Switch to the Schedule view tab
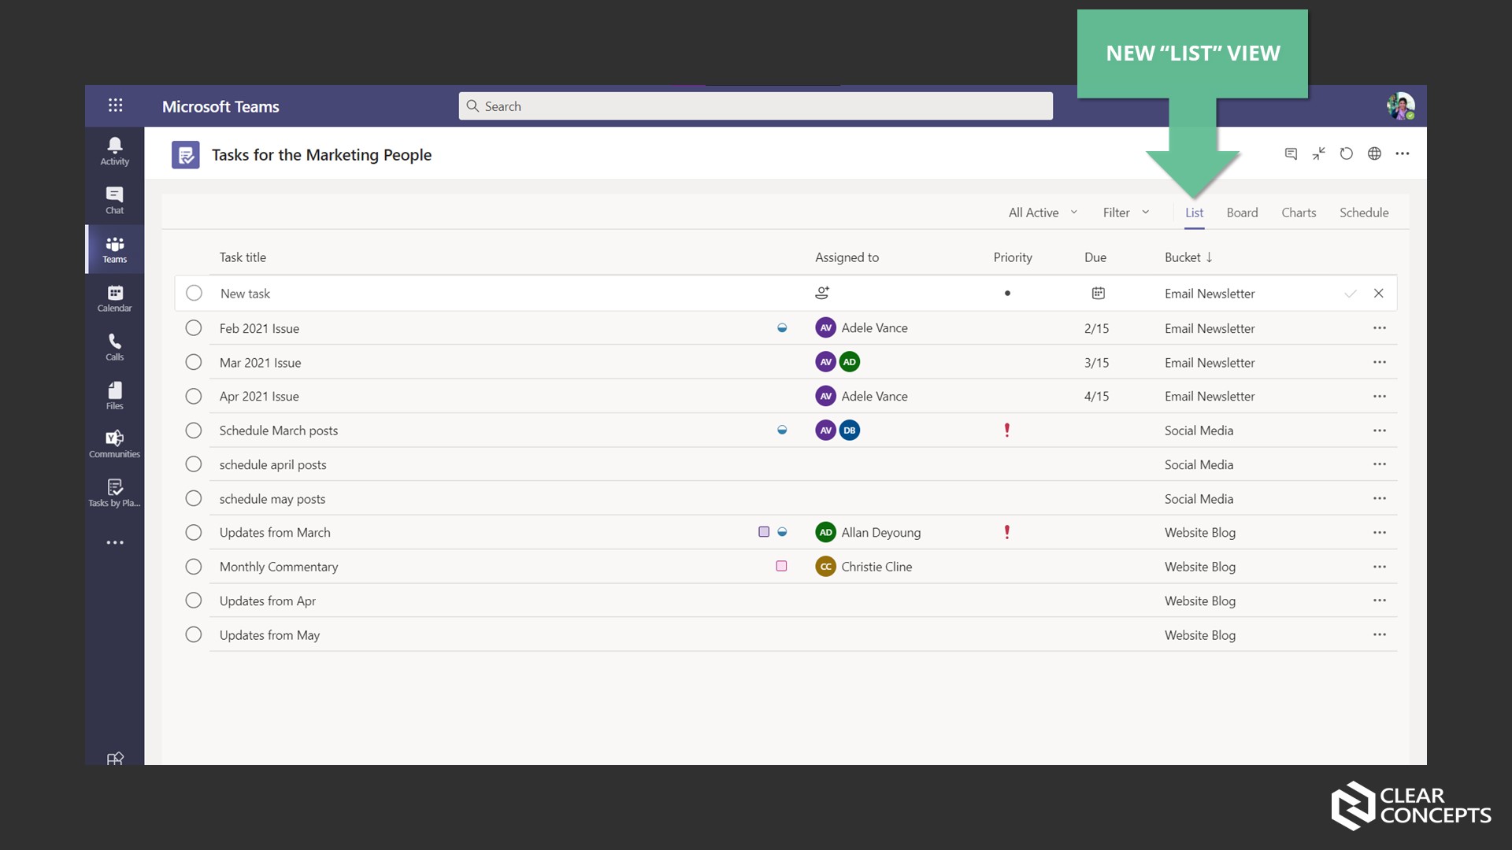The height and width of the screenshot is (850, 1512). point(1364,213)
